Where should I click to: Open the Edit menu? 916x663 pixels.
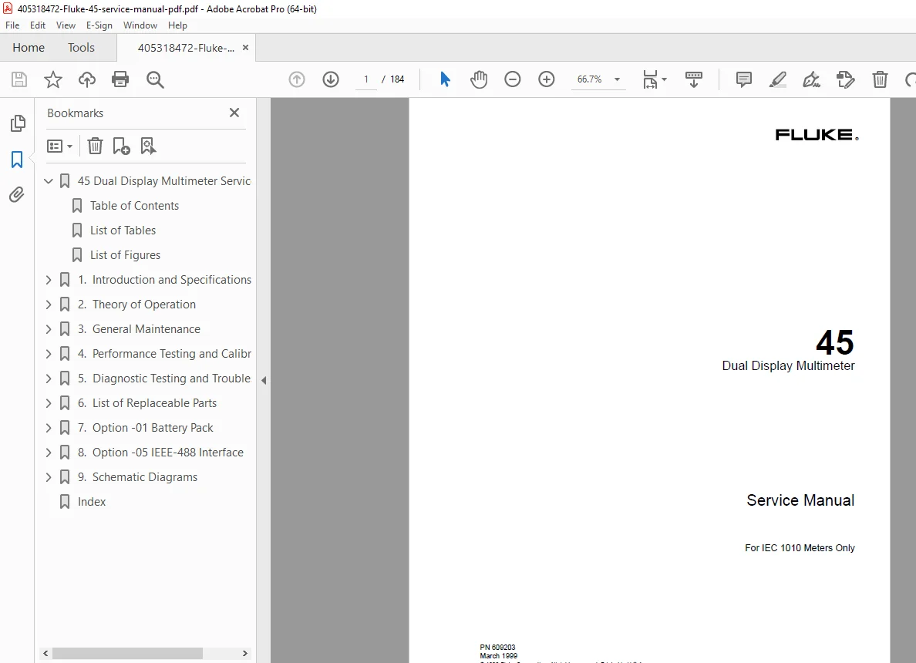click(x=37, y=25)
